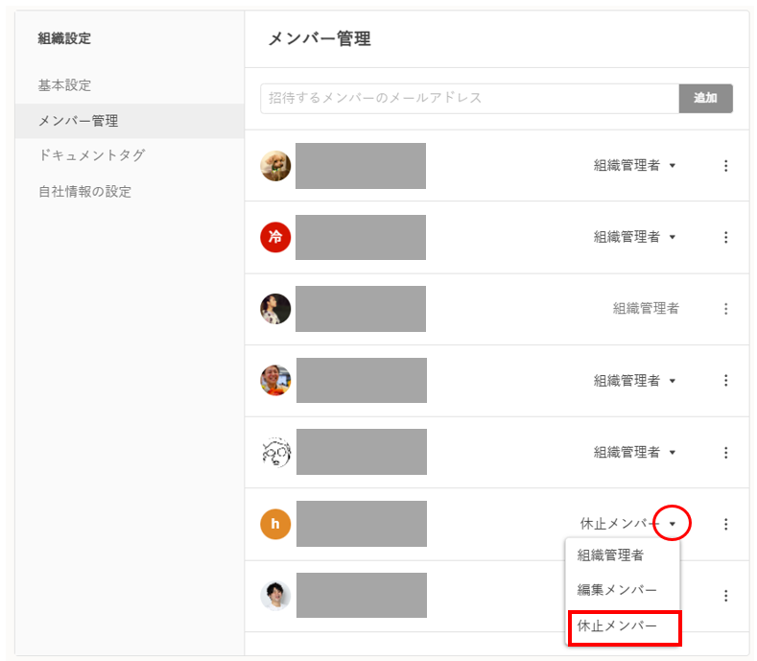Viewport: 757px width, 661px height.
Task: Focus the invite member email field
Action: (x=469, y=98)
